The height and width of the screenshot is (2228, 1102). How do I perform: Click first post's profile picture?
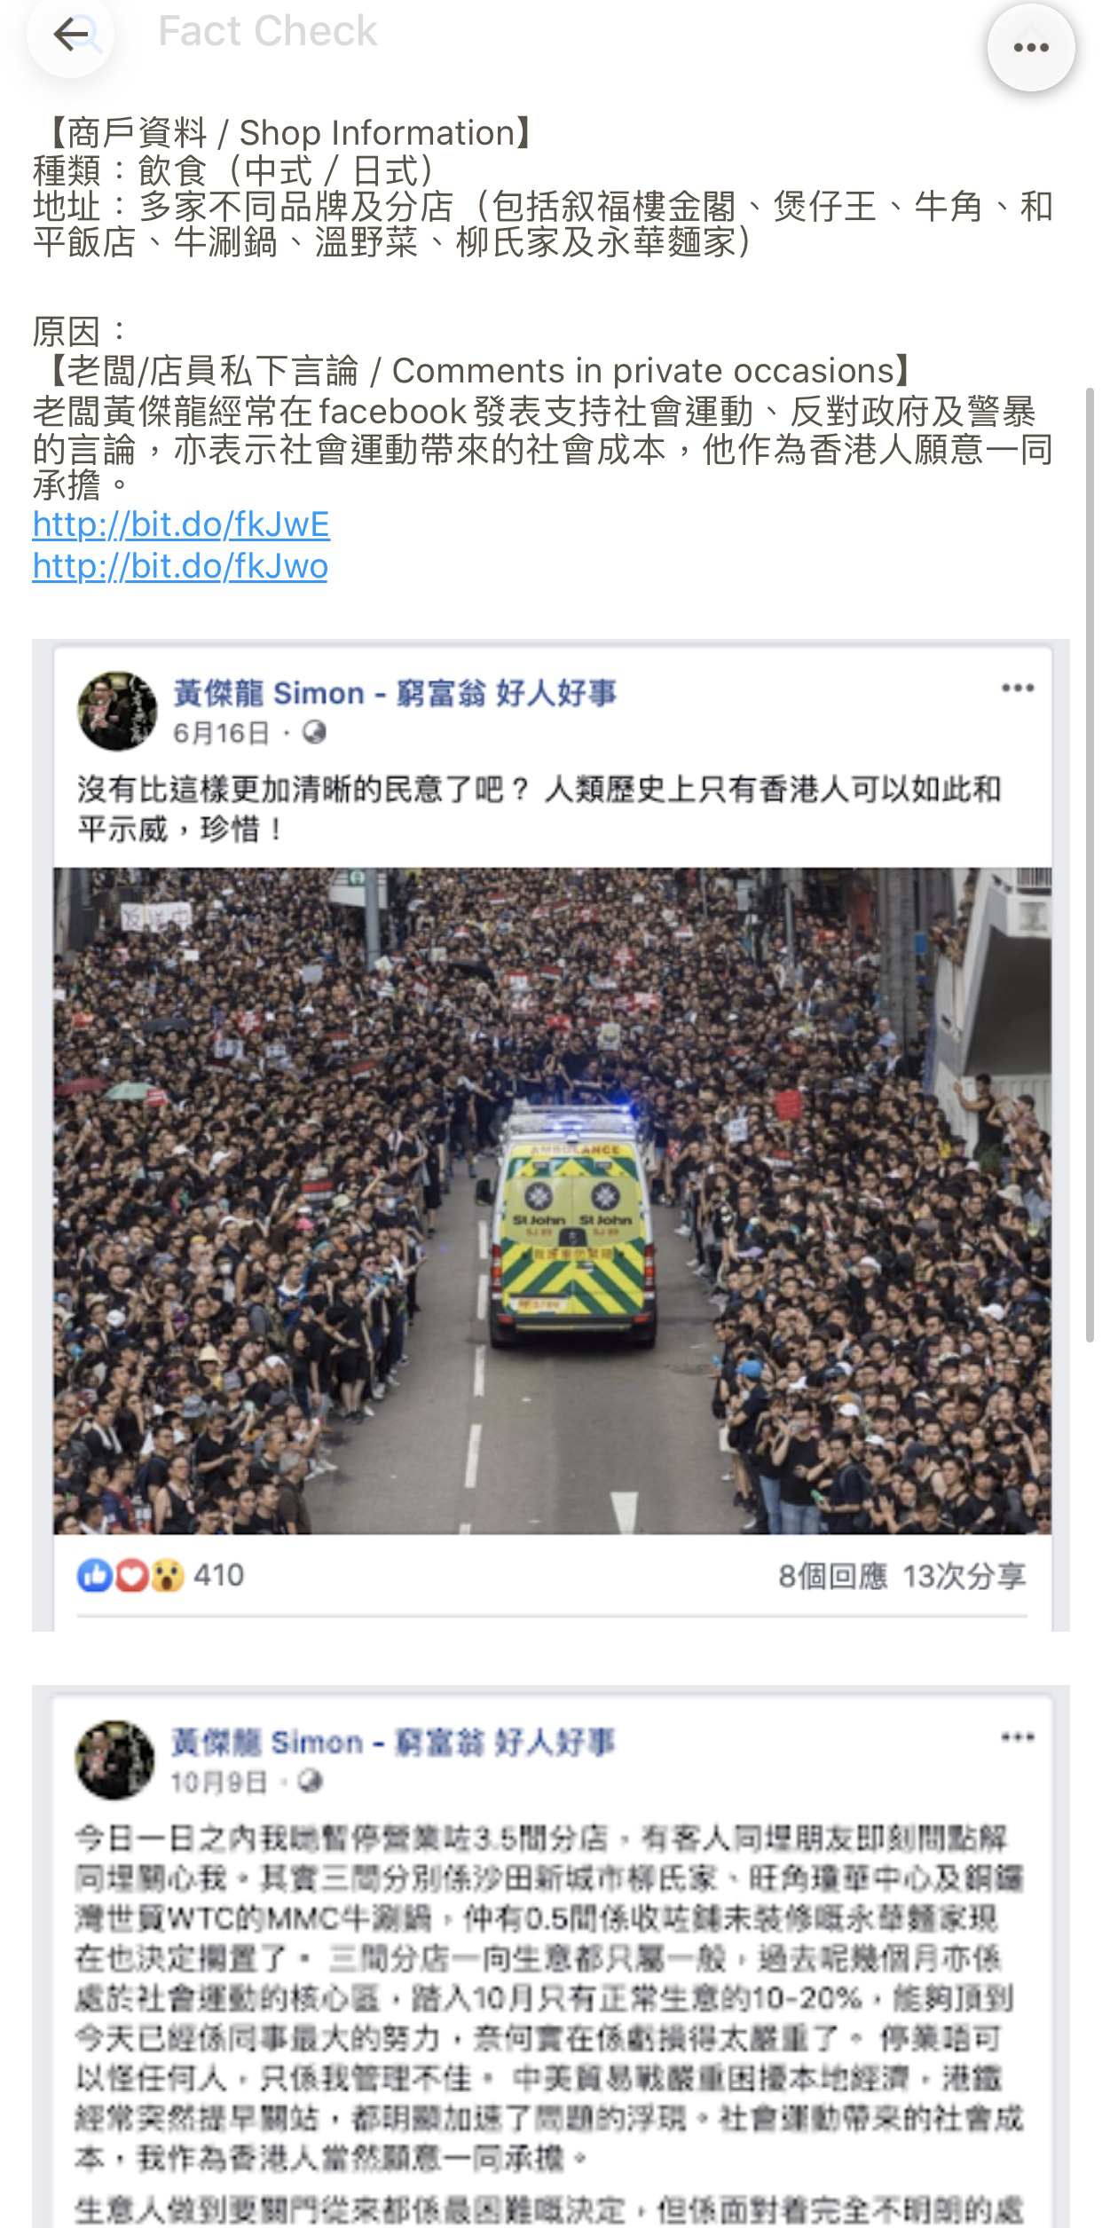tap(117, 711)
